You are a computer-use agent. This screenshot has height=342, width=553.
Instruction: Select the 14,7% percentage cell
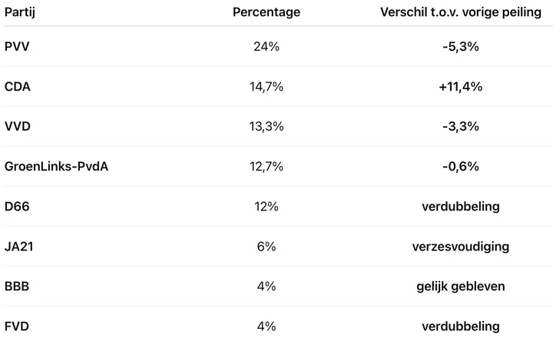[x=267, y=86]
